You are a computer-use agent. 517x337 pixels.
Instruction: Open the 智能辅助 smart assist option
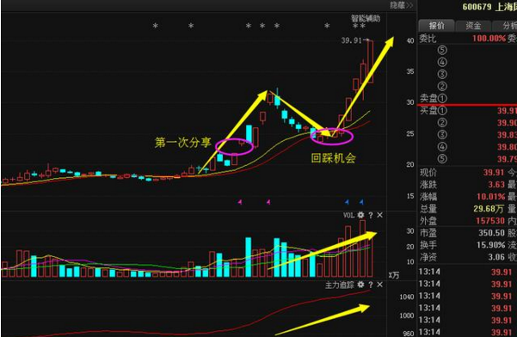[366, 18]
